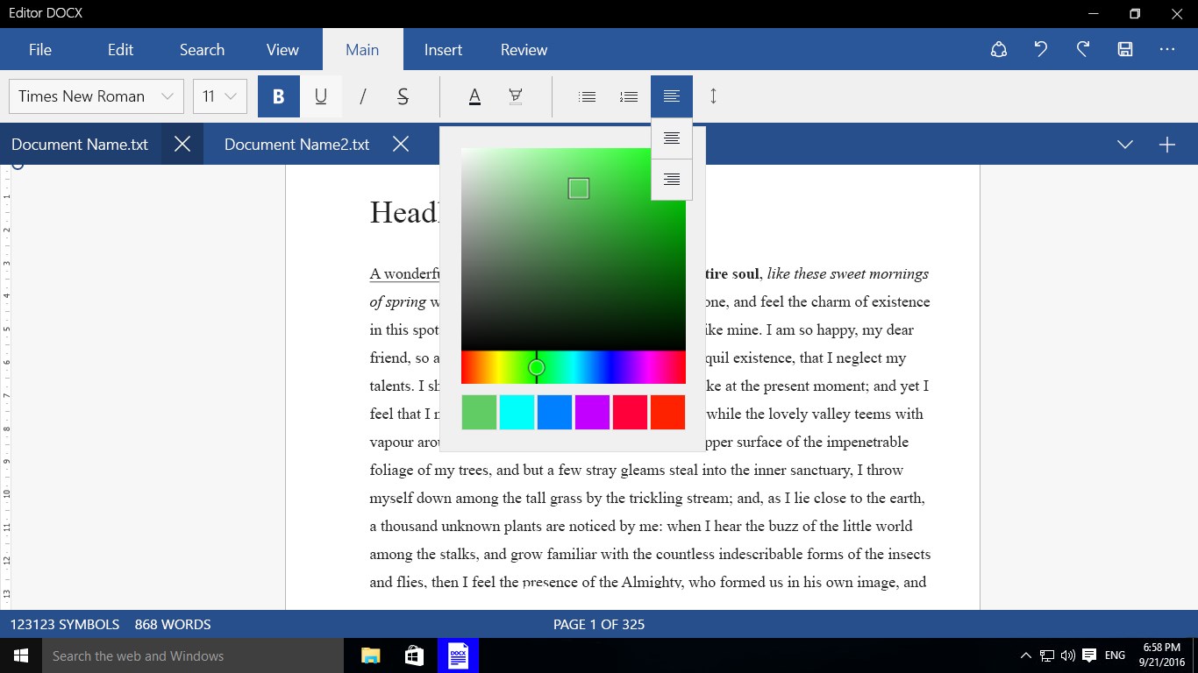The height and width of the screenshot is (673, 1198).
Task: Show hidden system tray icons
Action: (1025, 655)
